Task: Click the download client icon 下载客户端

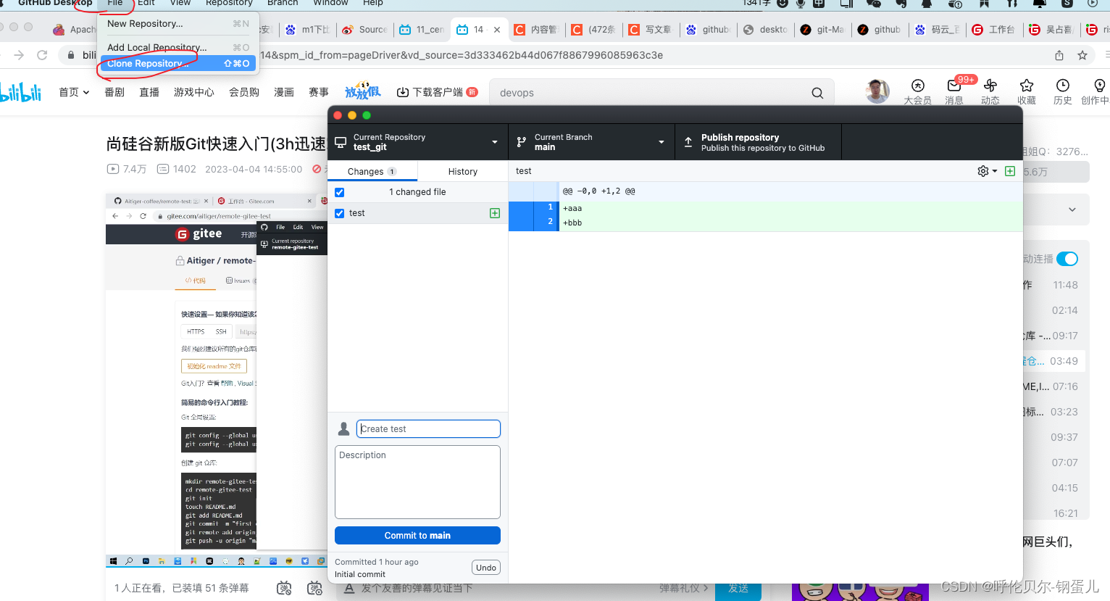Action: (x=403, y=92)
